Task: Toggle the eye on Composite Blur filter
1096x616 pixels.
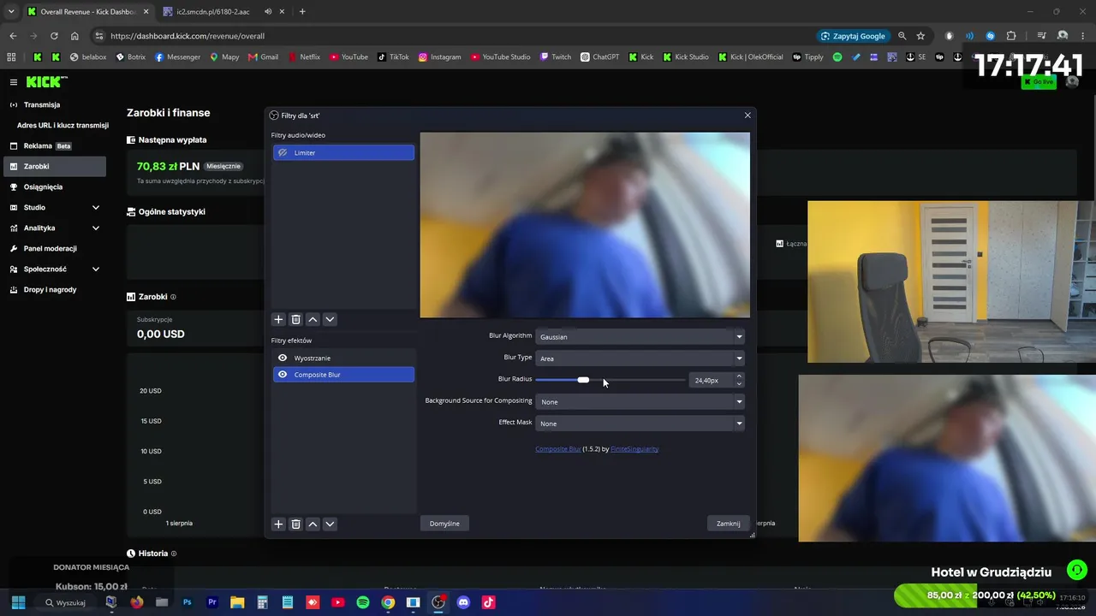Action: pos(283,375)
